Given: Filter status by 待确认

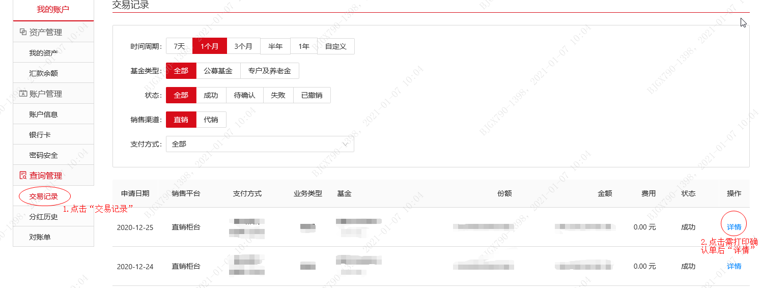Looking at the screenshot, I should coord(244,95).
